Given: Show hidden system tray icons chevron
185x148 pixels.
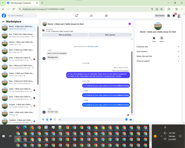Looking at the screenshot, I should [161, 136].
